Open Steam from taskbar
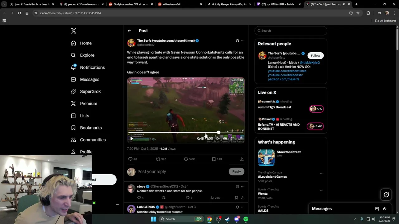Screen dimensions: 399x224 (228, 219)
